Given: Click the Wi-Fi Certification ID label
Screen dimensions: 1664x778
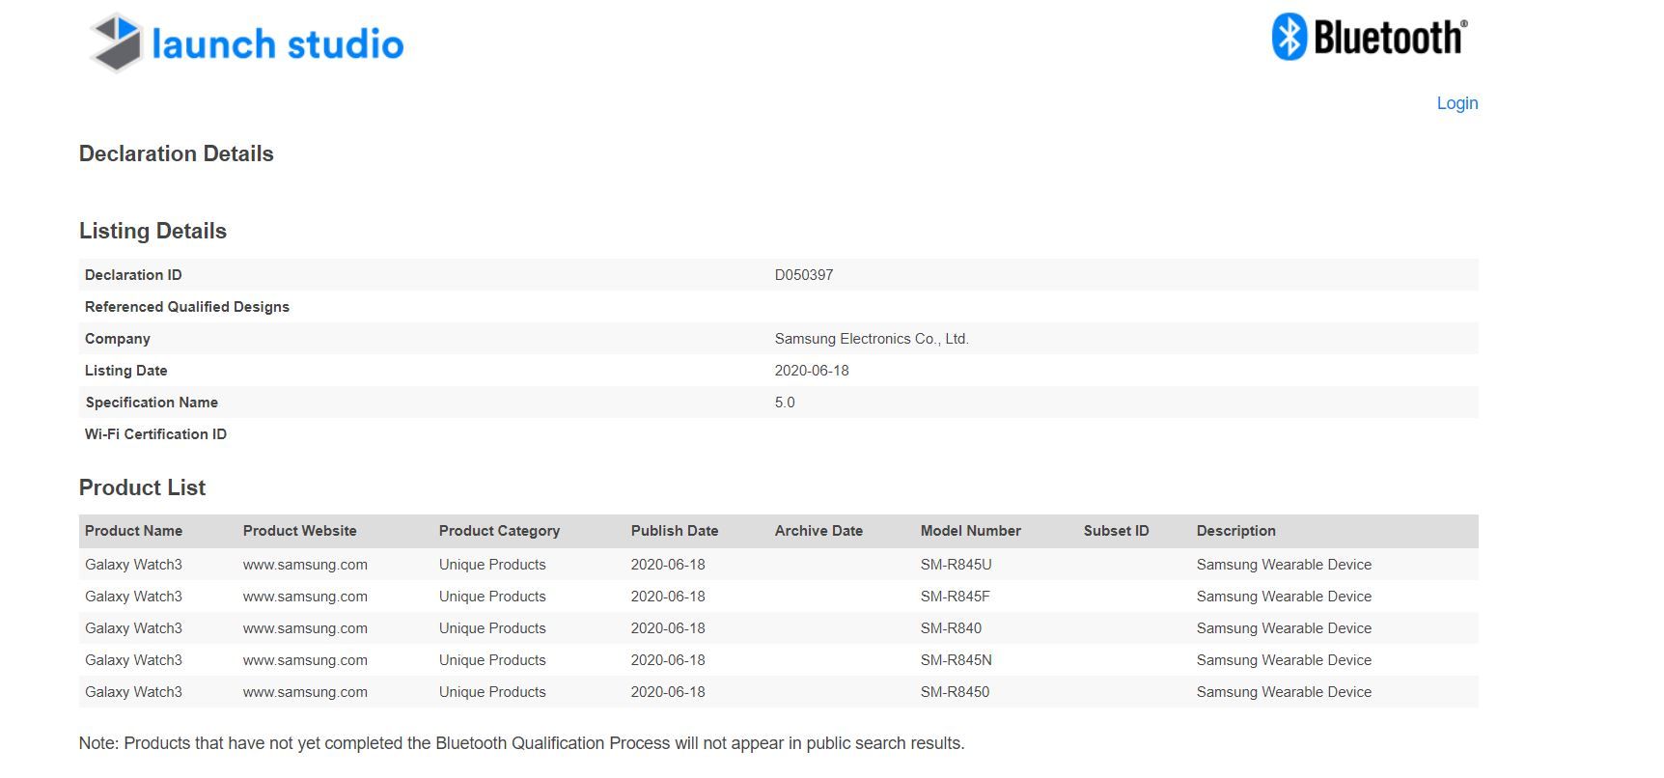Looking at the screenshot, I should click(155, 434).
